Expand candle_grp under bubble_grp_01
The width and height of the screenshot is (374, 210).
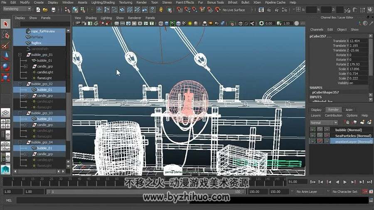[x=26, y=66]
